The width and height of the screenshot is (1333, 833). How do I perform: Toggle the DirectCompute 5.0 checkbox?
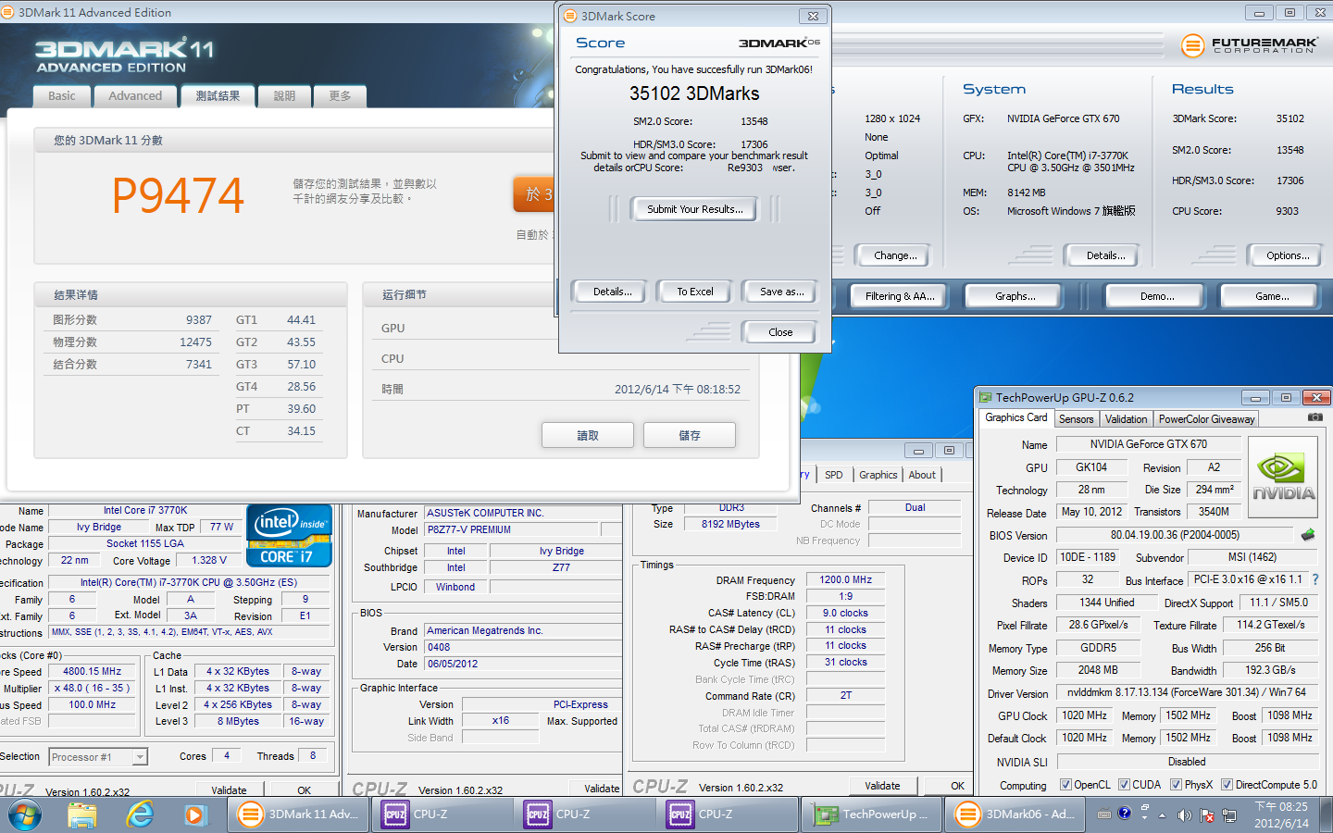1227,785
